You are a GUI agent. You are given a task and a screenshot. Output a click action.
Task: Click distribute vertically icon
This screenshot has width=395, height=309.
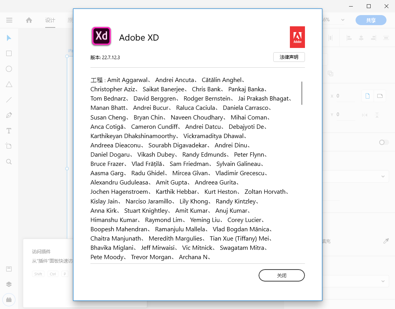(x=386, y=38)
